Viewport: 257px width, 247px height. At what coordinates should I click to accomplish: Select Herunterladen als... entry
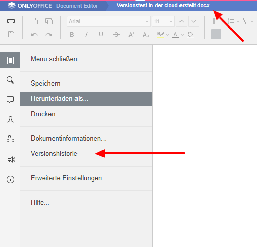pyautogui.click(x=86, y=99)
